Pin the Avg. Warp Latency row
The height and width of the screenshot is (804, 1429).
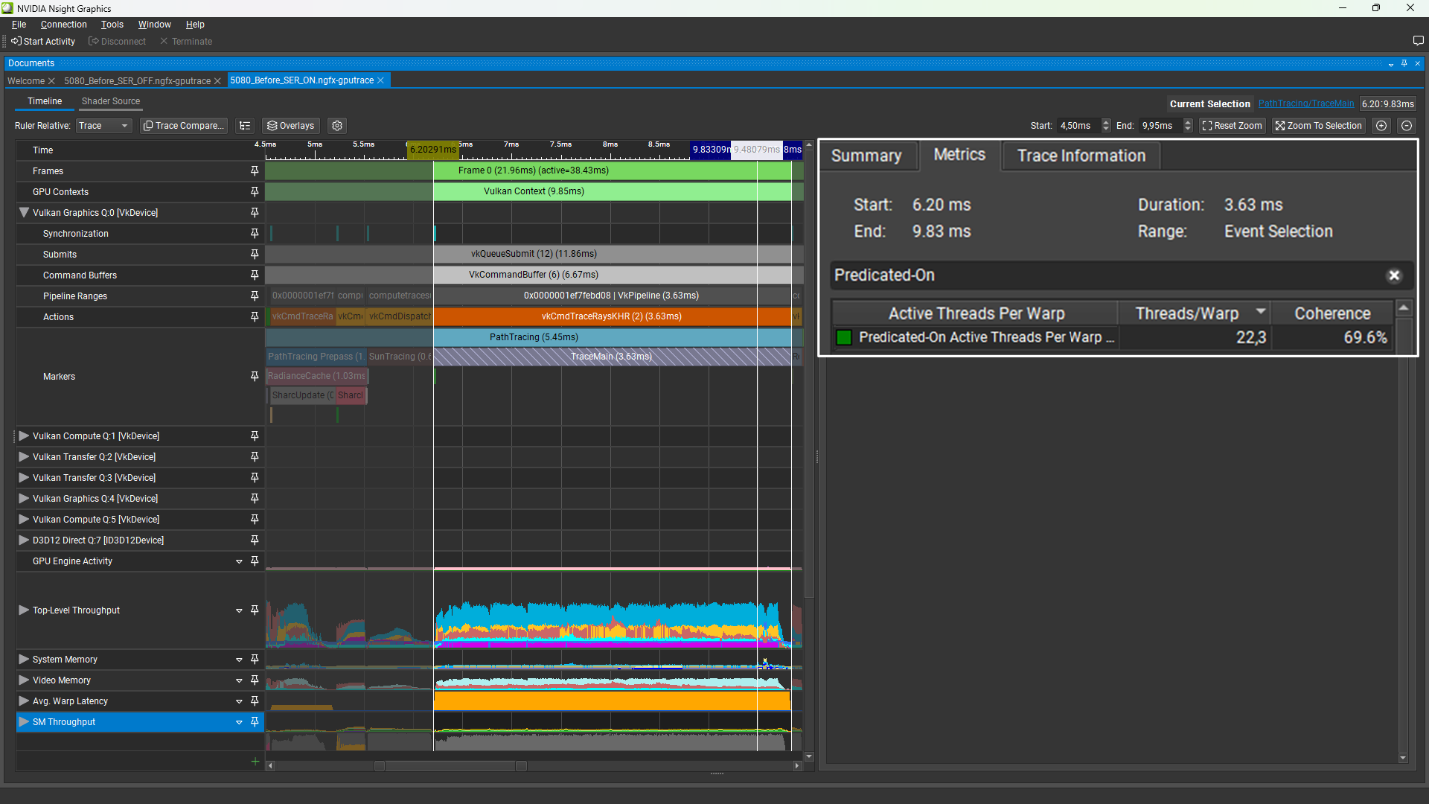coord(255,701)
